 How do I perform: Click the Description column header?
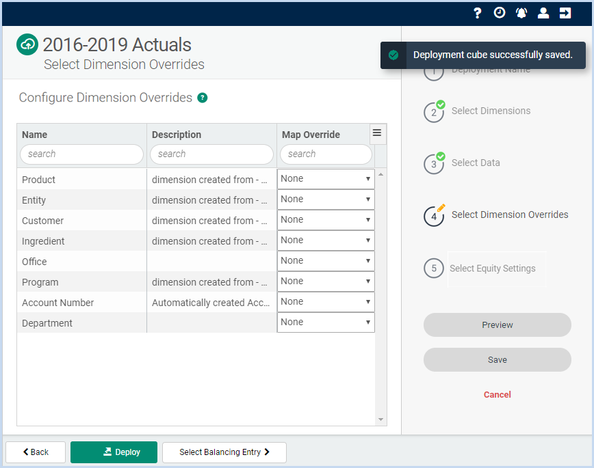(x=176, y=135)
